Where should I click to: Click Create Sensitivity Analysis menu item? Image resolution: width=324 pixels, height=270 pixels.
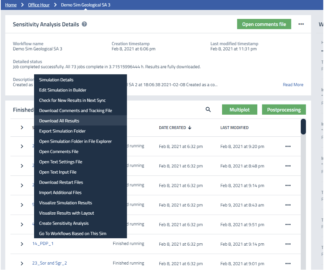click(x=64, y=223)
